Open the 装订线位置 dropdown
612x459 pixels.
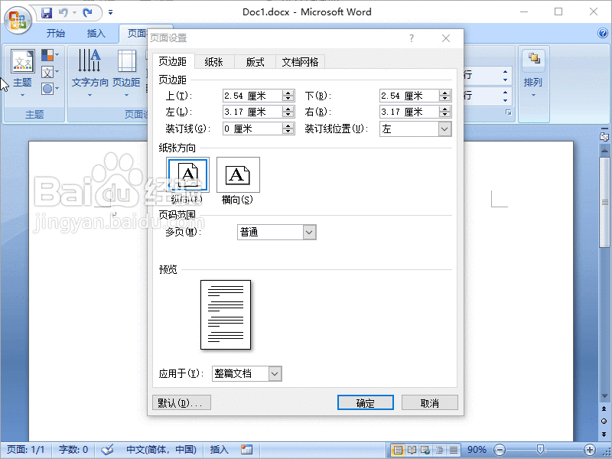444,128
